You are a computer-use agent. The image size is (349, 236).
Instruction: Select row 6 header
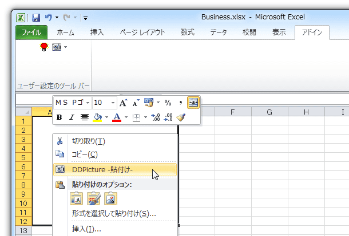coord(23,166)
